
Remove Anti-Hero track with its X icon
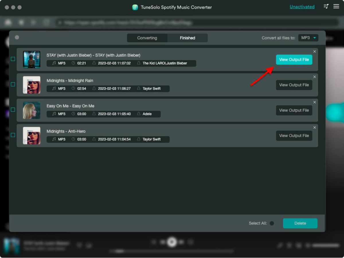[314, 128]
